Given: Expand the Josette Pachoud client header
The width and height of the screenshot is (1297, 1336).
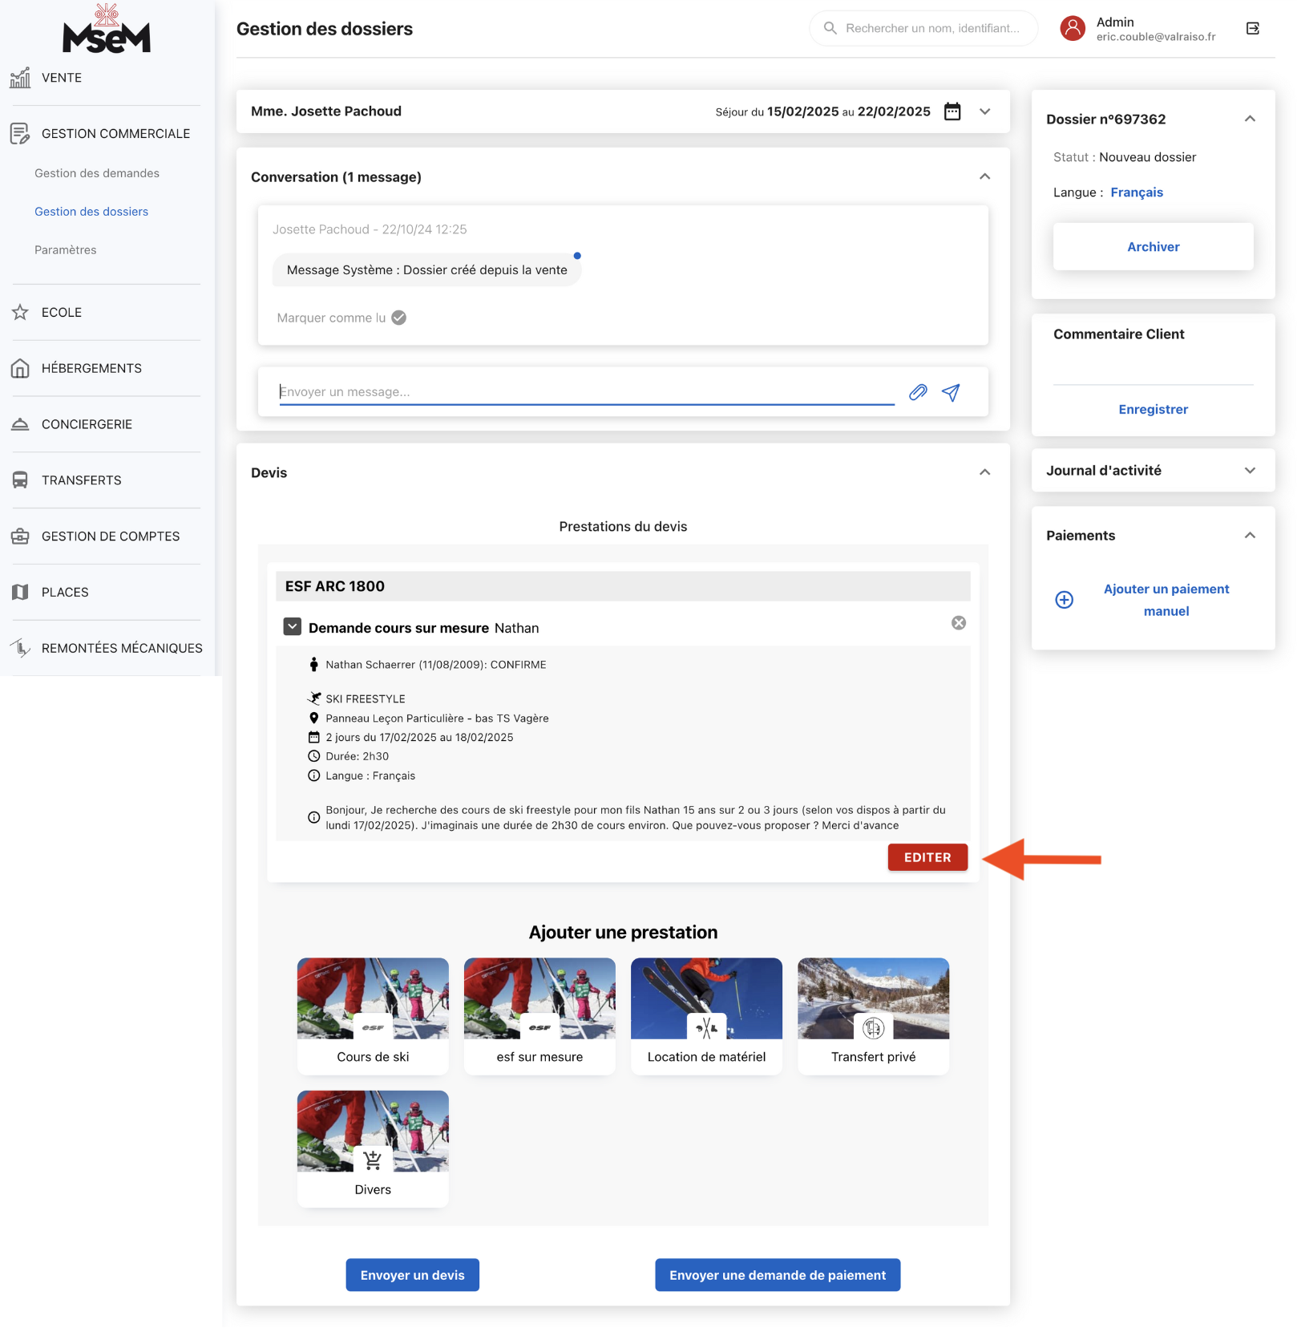Looking at the screenshot, I should (985, 111).
